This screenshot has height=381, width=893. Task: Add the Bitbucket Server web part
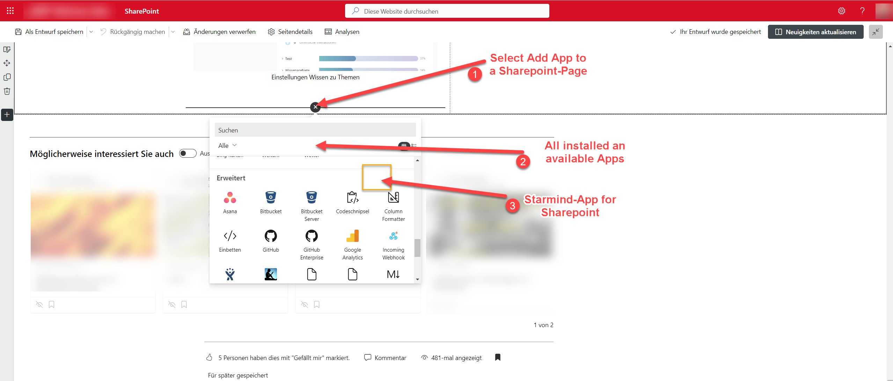pyautogui.click(x=312, y=206)
